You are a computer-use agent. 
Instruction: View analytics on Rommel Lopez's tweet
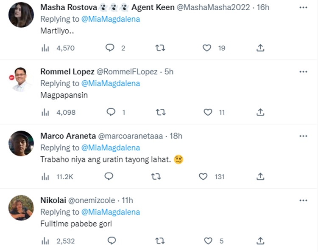45,112
